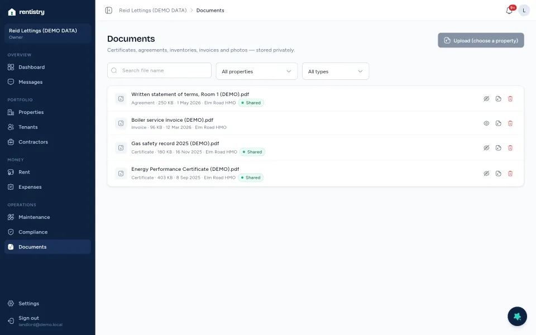Click Documents breadcrumb item

tap(210, 11)
